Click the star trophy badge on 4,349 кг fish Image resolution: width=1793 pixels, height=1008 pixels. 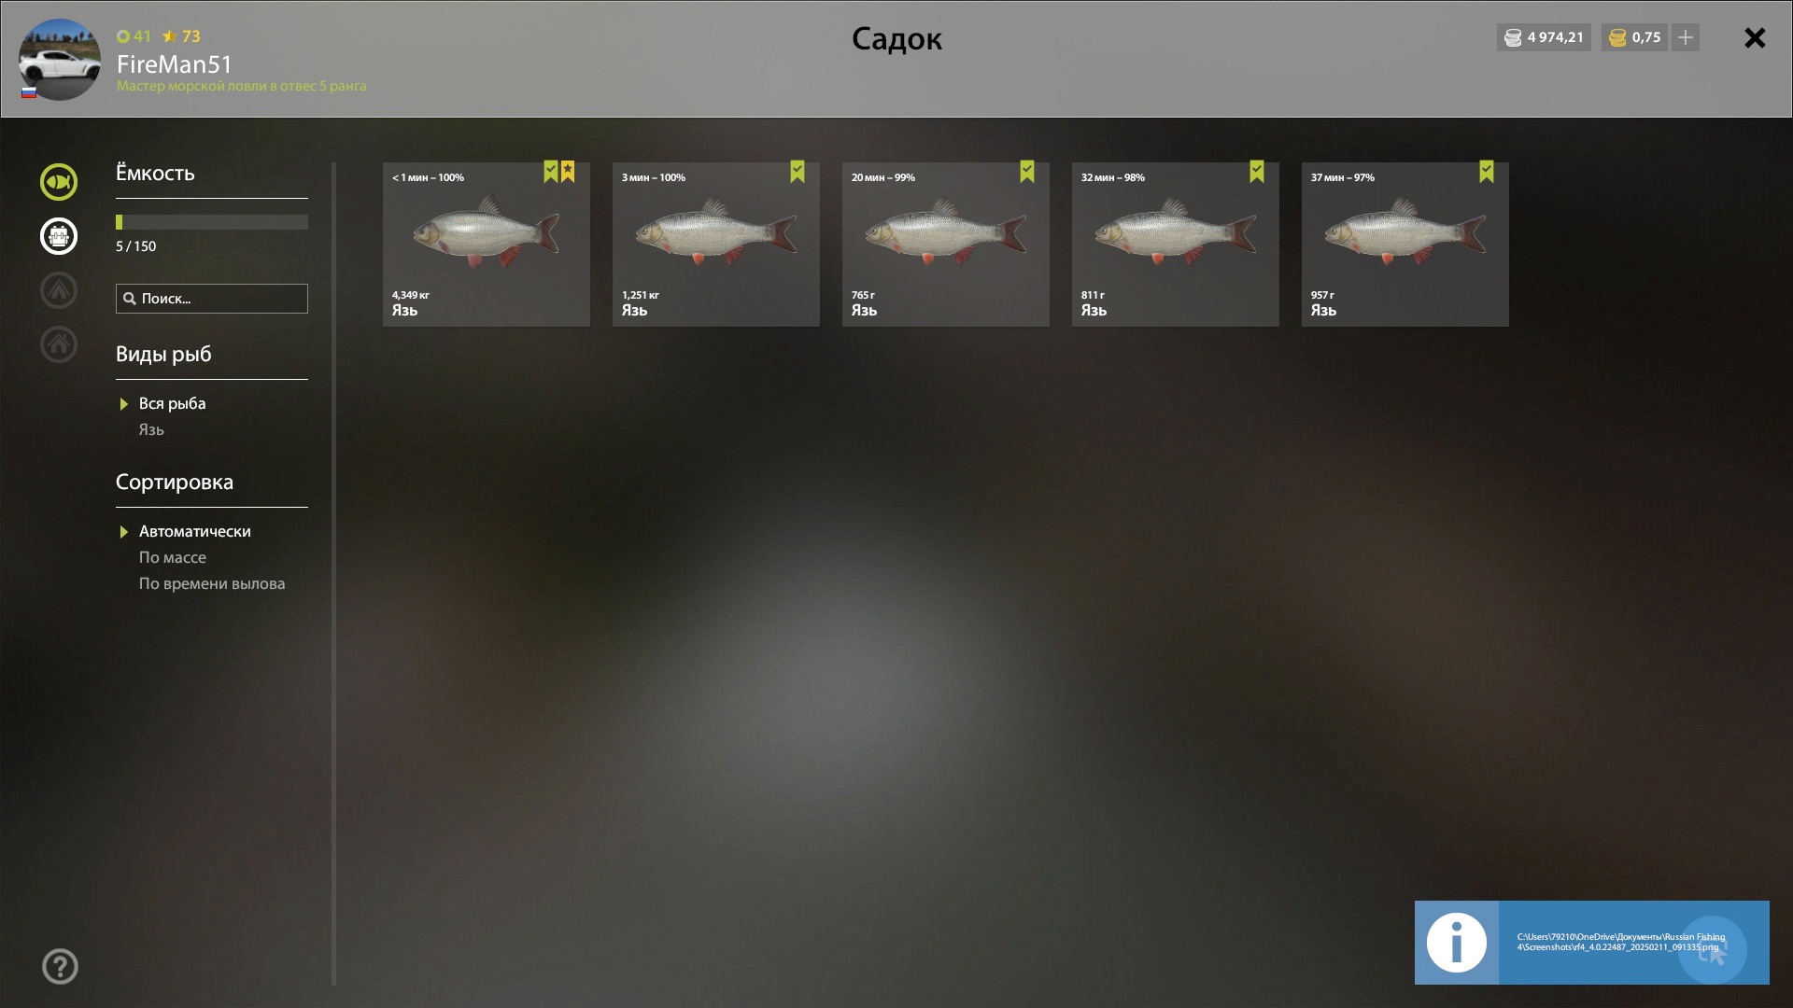click(x=568, y=172)
